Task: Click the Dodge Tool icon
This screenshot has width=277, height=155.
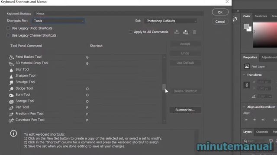Action: (11, 89)
